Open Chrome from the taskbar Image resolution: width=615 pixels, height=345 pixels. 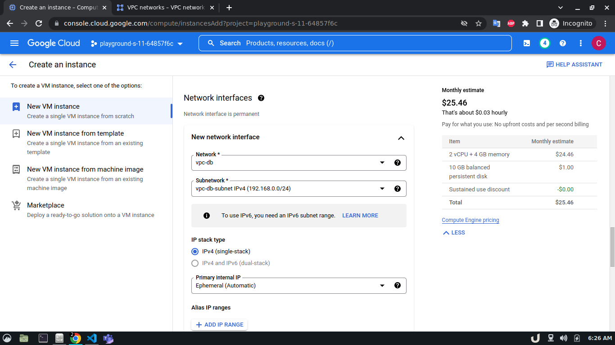(x=76, y=338)
